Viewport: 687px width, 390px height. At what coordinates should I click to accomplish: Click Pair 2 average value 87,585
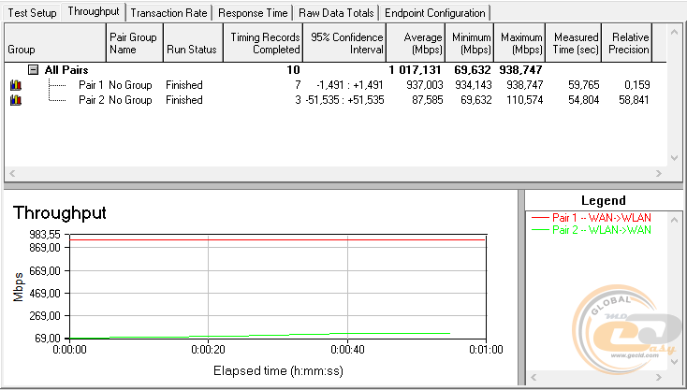click(428, 100)
